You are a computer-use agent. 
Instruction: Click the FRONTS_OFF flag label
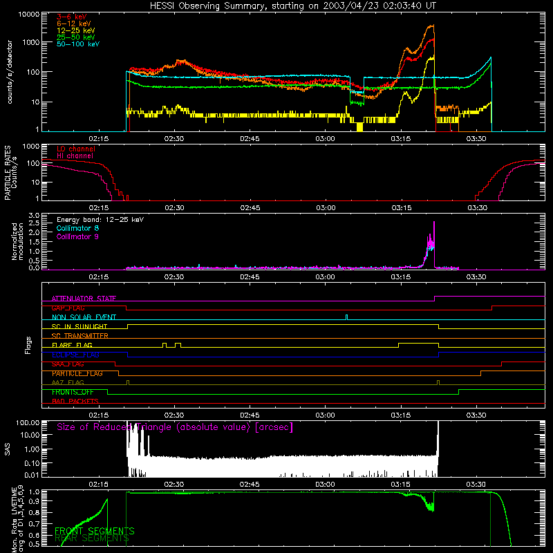[73, 392]
